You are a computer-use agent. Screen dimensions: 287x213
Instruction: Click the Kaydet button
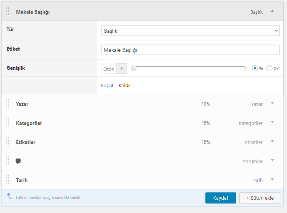coord(221,198)
